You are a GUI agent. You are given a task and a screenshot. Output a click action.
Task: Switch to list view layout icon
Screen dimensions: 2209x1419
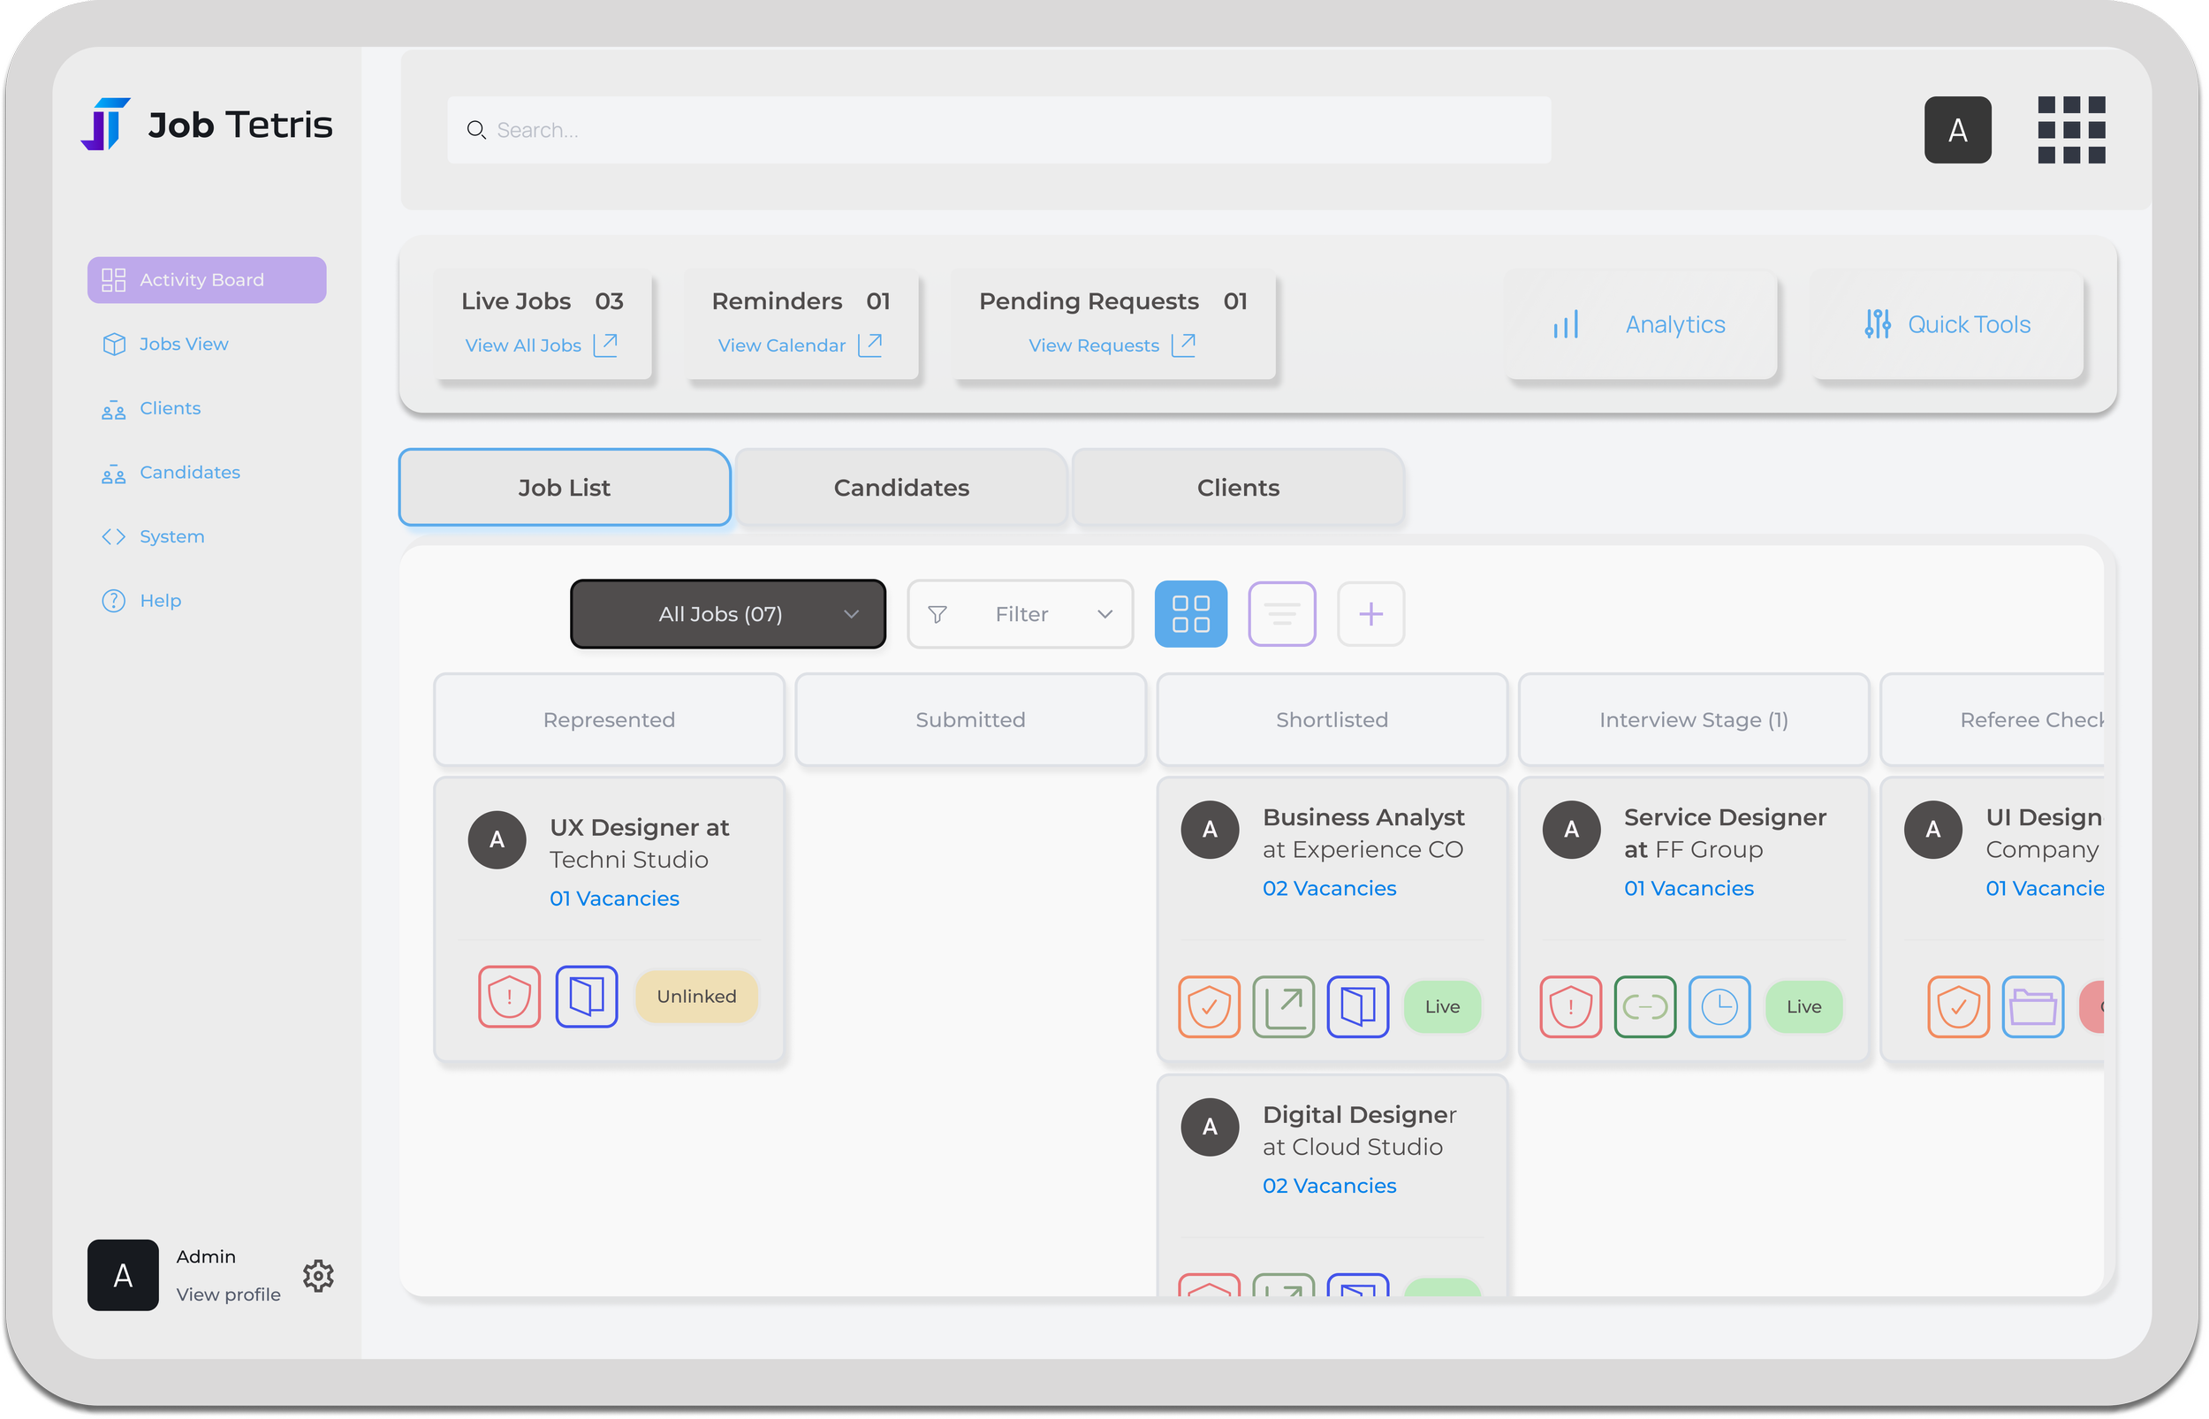1282,614
